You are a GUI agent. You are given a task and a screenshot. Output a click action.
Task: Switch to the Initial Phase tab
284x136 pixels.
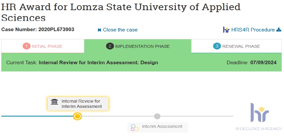click(x=43, y=46)
